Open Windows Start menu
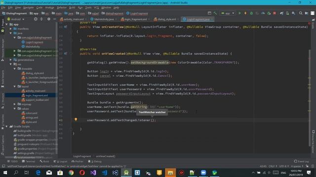 [x=5, y=173]
